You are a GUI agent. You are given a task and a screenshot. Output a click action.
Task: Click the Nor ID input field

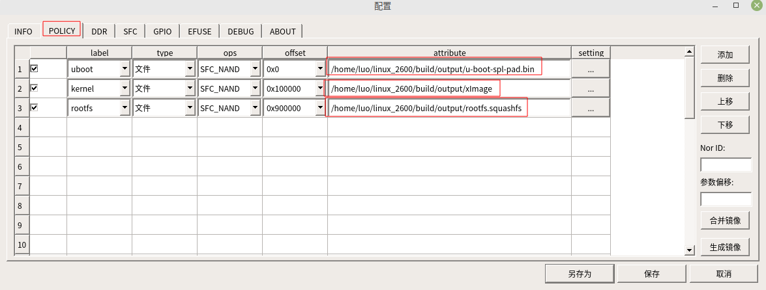click(x=726, y=165)
